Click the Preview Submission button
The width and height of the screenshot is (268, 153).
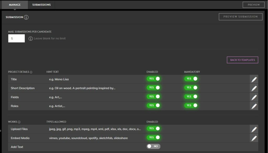point(241,17)
